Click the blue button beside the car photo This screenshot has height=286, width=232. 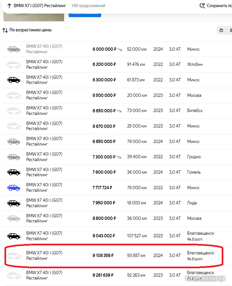click(85, 15)
